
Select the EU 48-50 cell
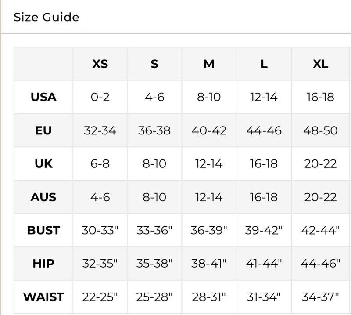(321, 130)
